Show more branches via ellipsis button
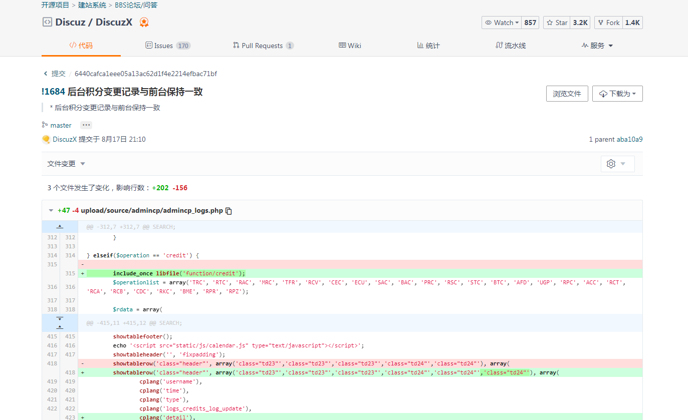 86,125
